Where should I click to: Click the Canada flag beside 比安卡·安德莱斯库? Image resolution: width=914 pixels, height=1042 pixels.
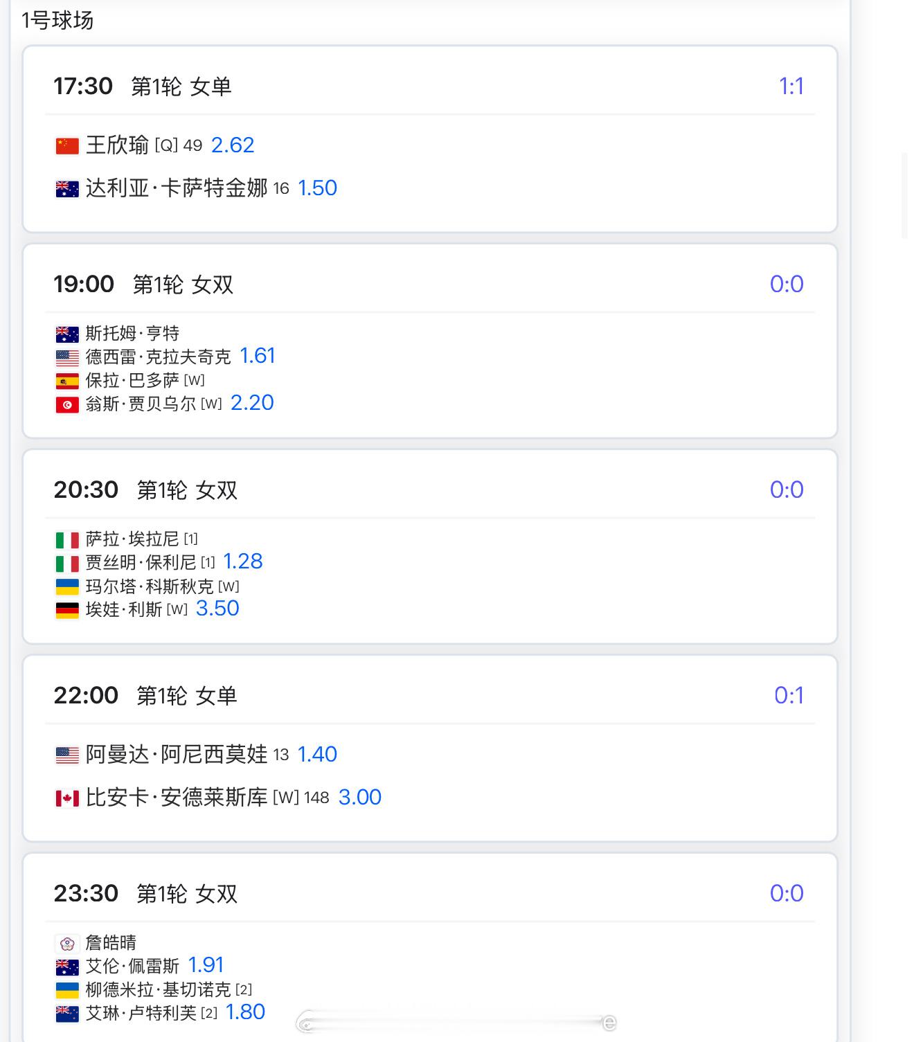67,798
